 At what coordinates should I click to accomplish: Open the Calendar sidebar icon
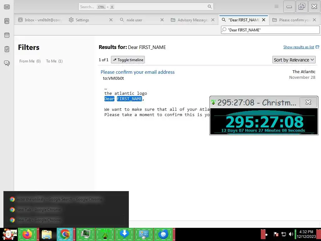pyautogui.click(x=7, y=35)
